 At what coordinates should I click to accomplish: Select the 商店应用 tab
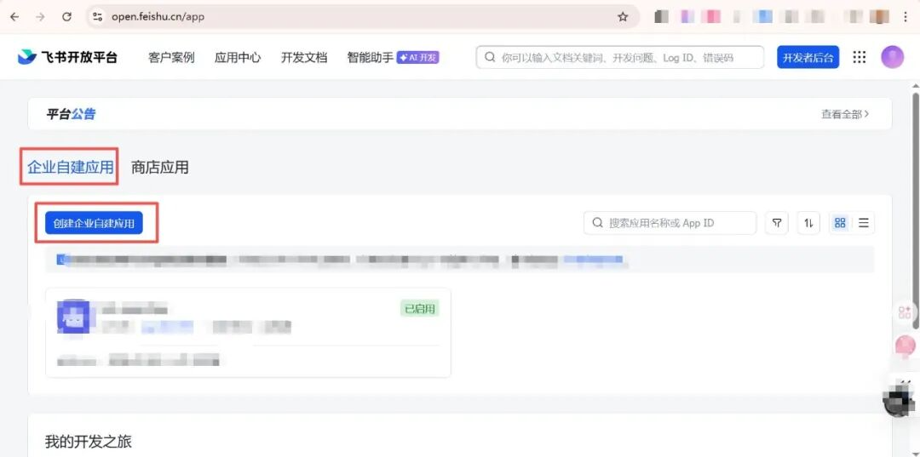pyautogui.click(x=159, y=168)
